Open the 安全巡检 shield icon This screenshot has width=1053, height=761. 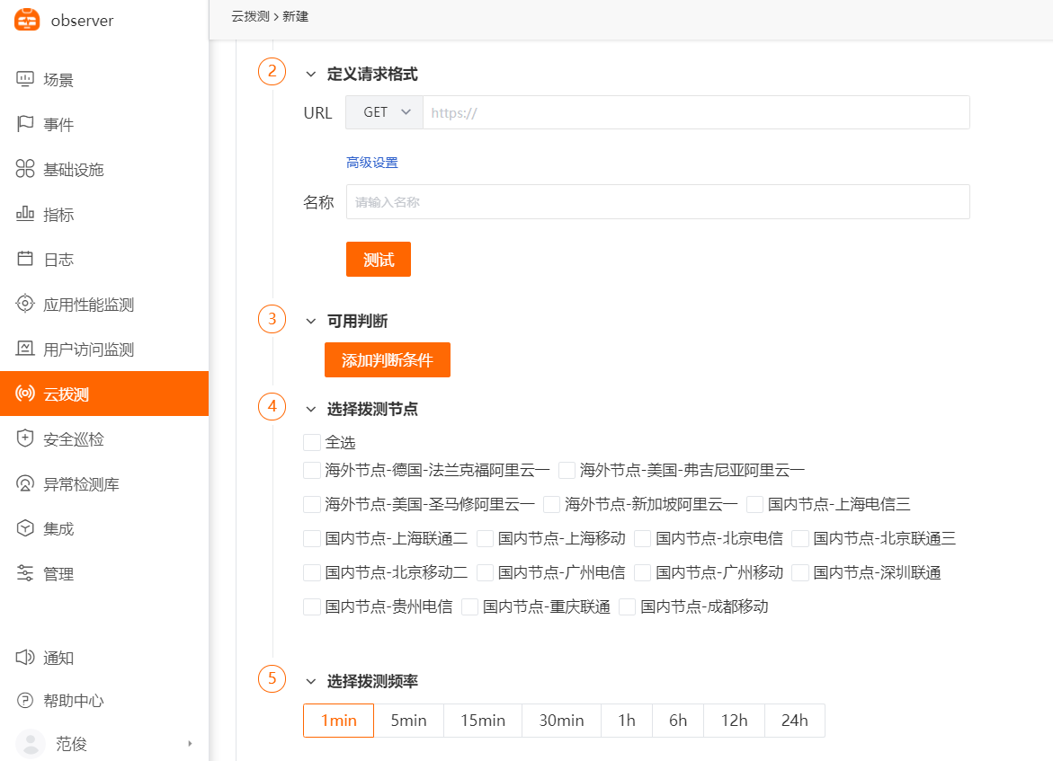pyautogui.click(x=25, y=438)
